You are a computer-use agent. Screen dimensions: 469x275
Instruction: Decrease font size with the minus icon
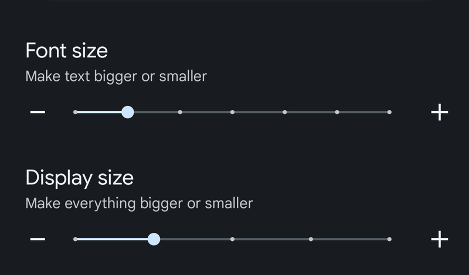coord(38,112)
